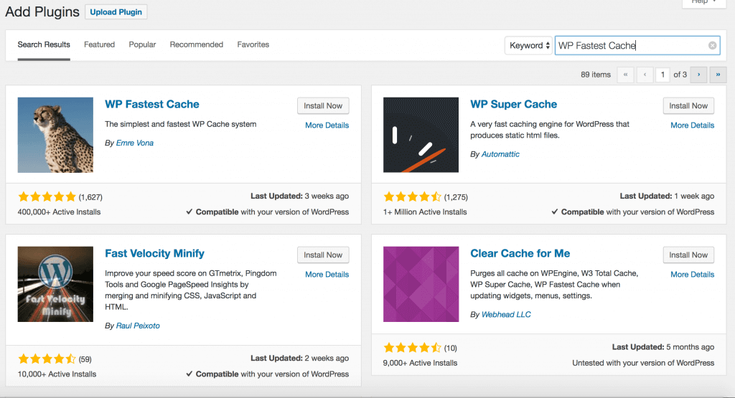Open the Recommended tab

point(197,44)
